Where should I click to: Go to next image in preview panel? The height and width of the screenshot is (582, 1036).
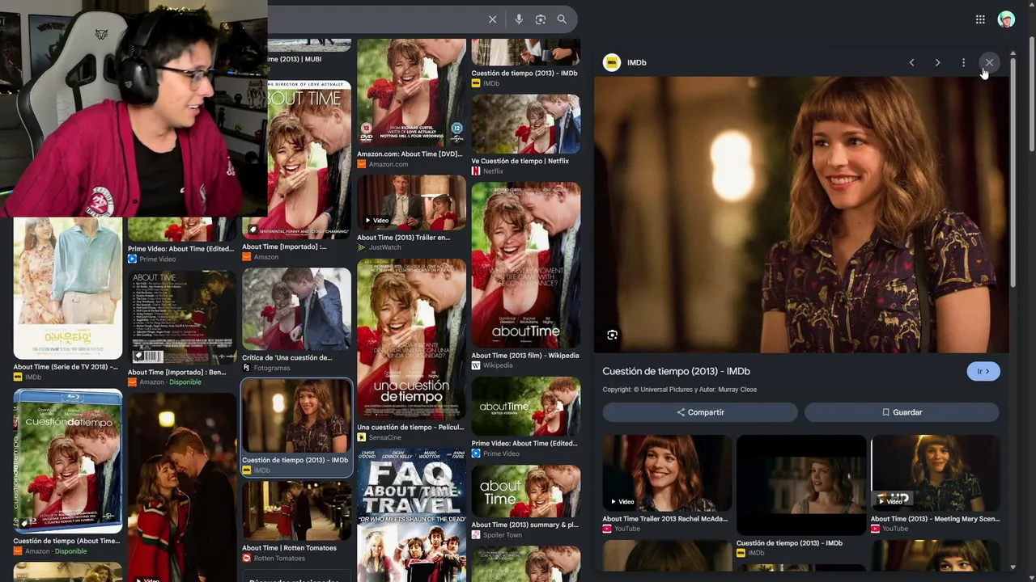pos(937,62)
